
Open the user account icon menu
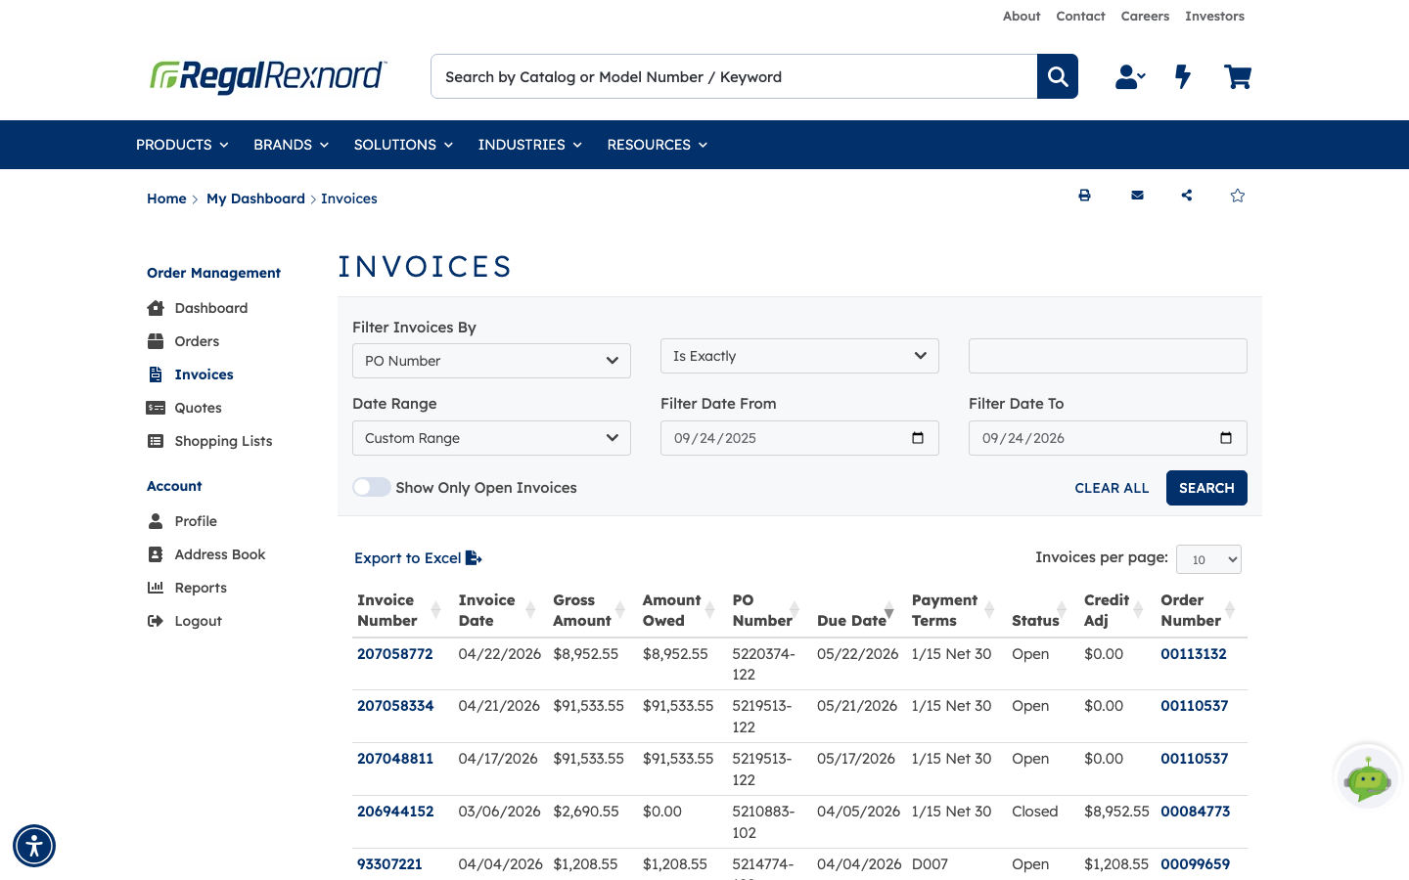pos(1130,76)
